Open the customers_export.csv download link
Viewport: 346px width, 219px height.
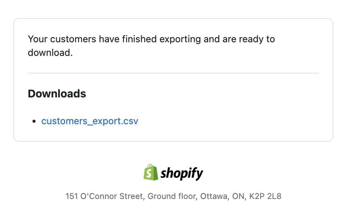pos(90,121)
